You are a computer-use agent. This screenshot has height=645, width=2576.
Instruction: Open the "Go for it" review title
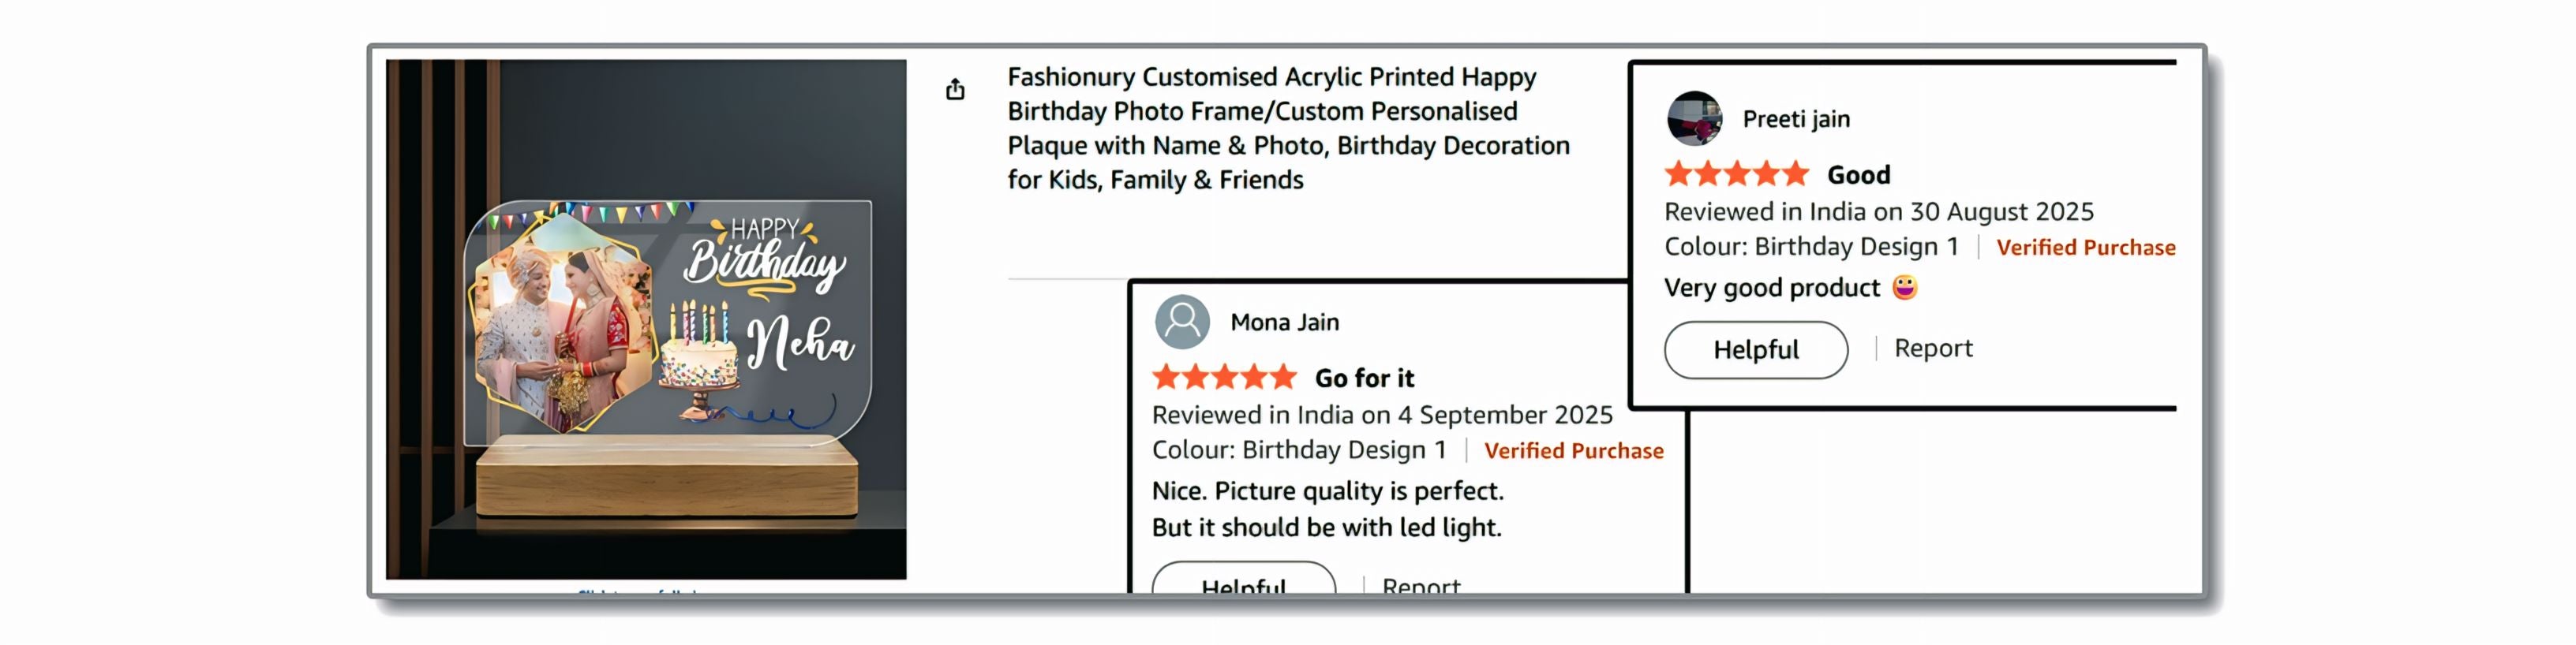pos(1364,378)
